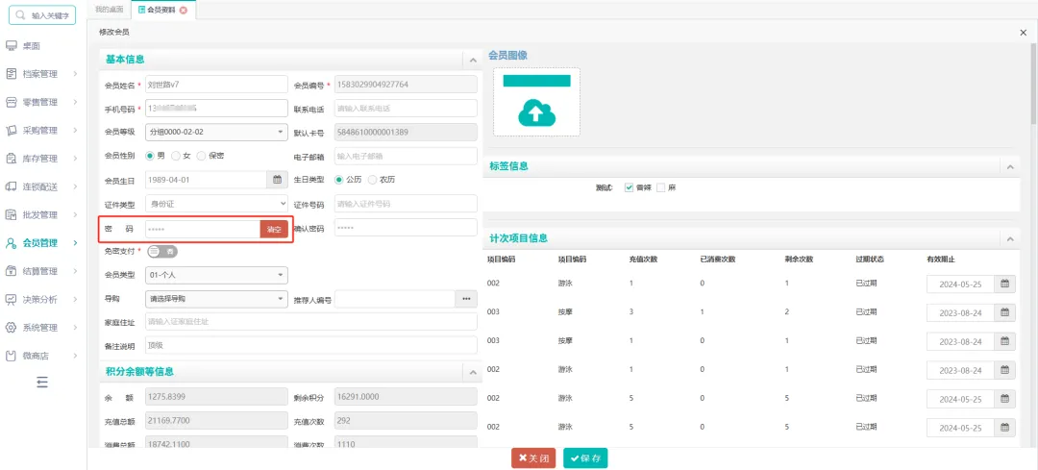Click the 电子邮箱 input field

click(x=406, y=156)
